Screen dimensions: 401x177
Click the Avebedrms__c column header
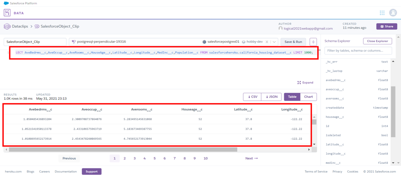(40, 109)
